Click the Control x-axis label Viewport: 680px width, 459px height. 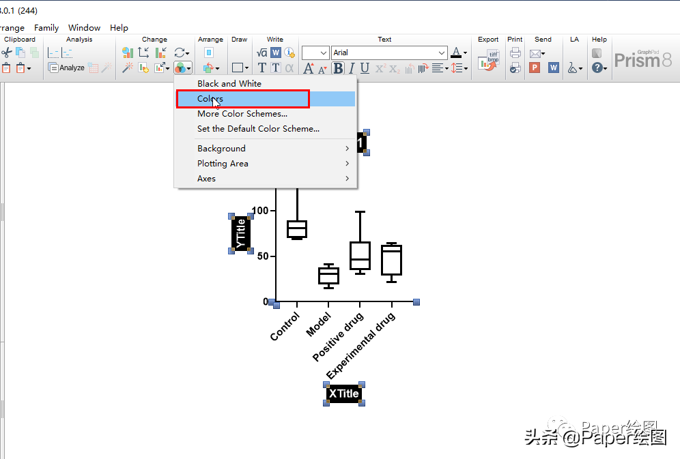285,326
